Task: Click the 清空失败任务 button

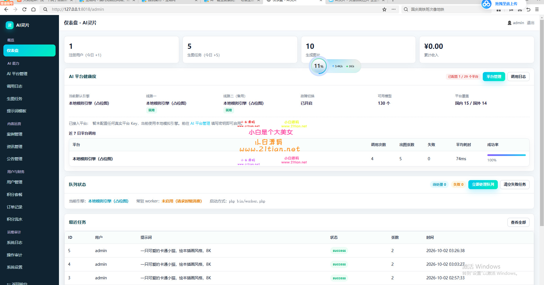Action: (515, 184)
